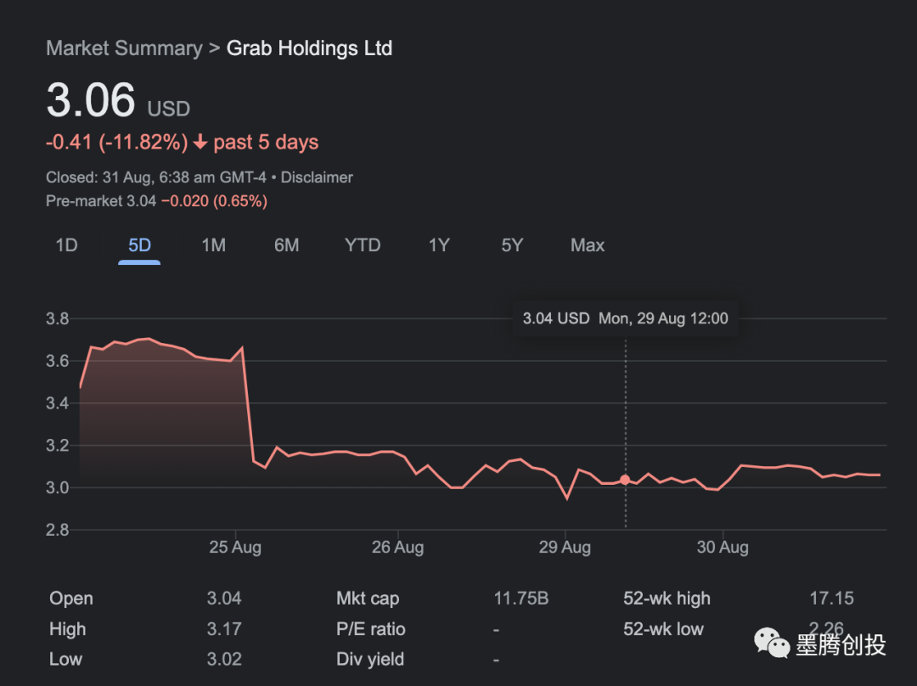This screenshot has width=917, height=686.
Task: Click the highlighted data point on chart
Action: [x=626, y=480]
